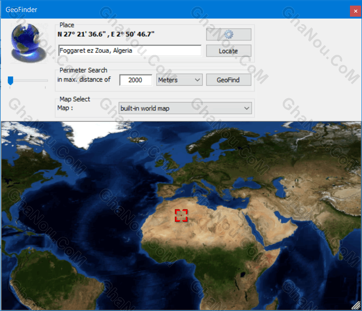Click the gear settings button

coord(229,34)
